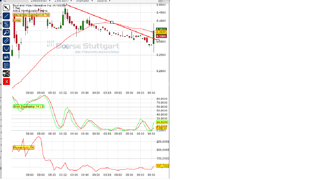Click the 0,2000 price axis label
This screenshot has height=180, width=320.
coord(161,71)
